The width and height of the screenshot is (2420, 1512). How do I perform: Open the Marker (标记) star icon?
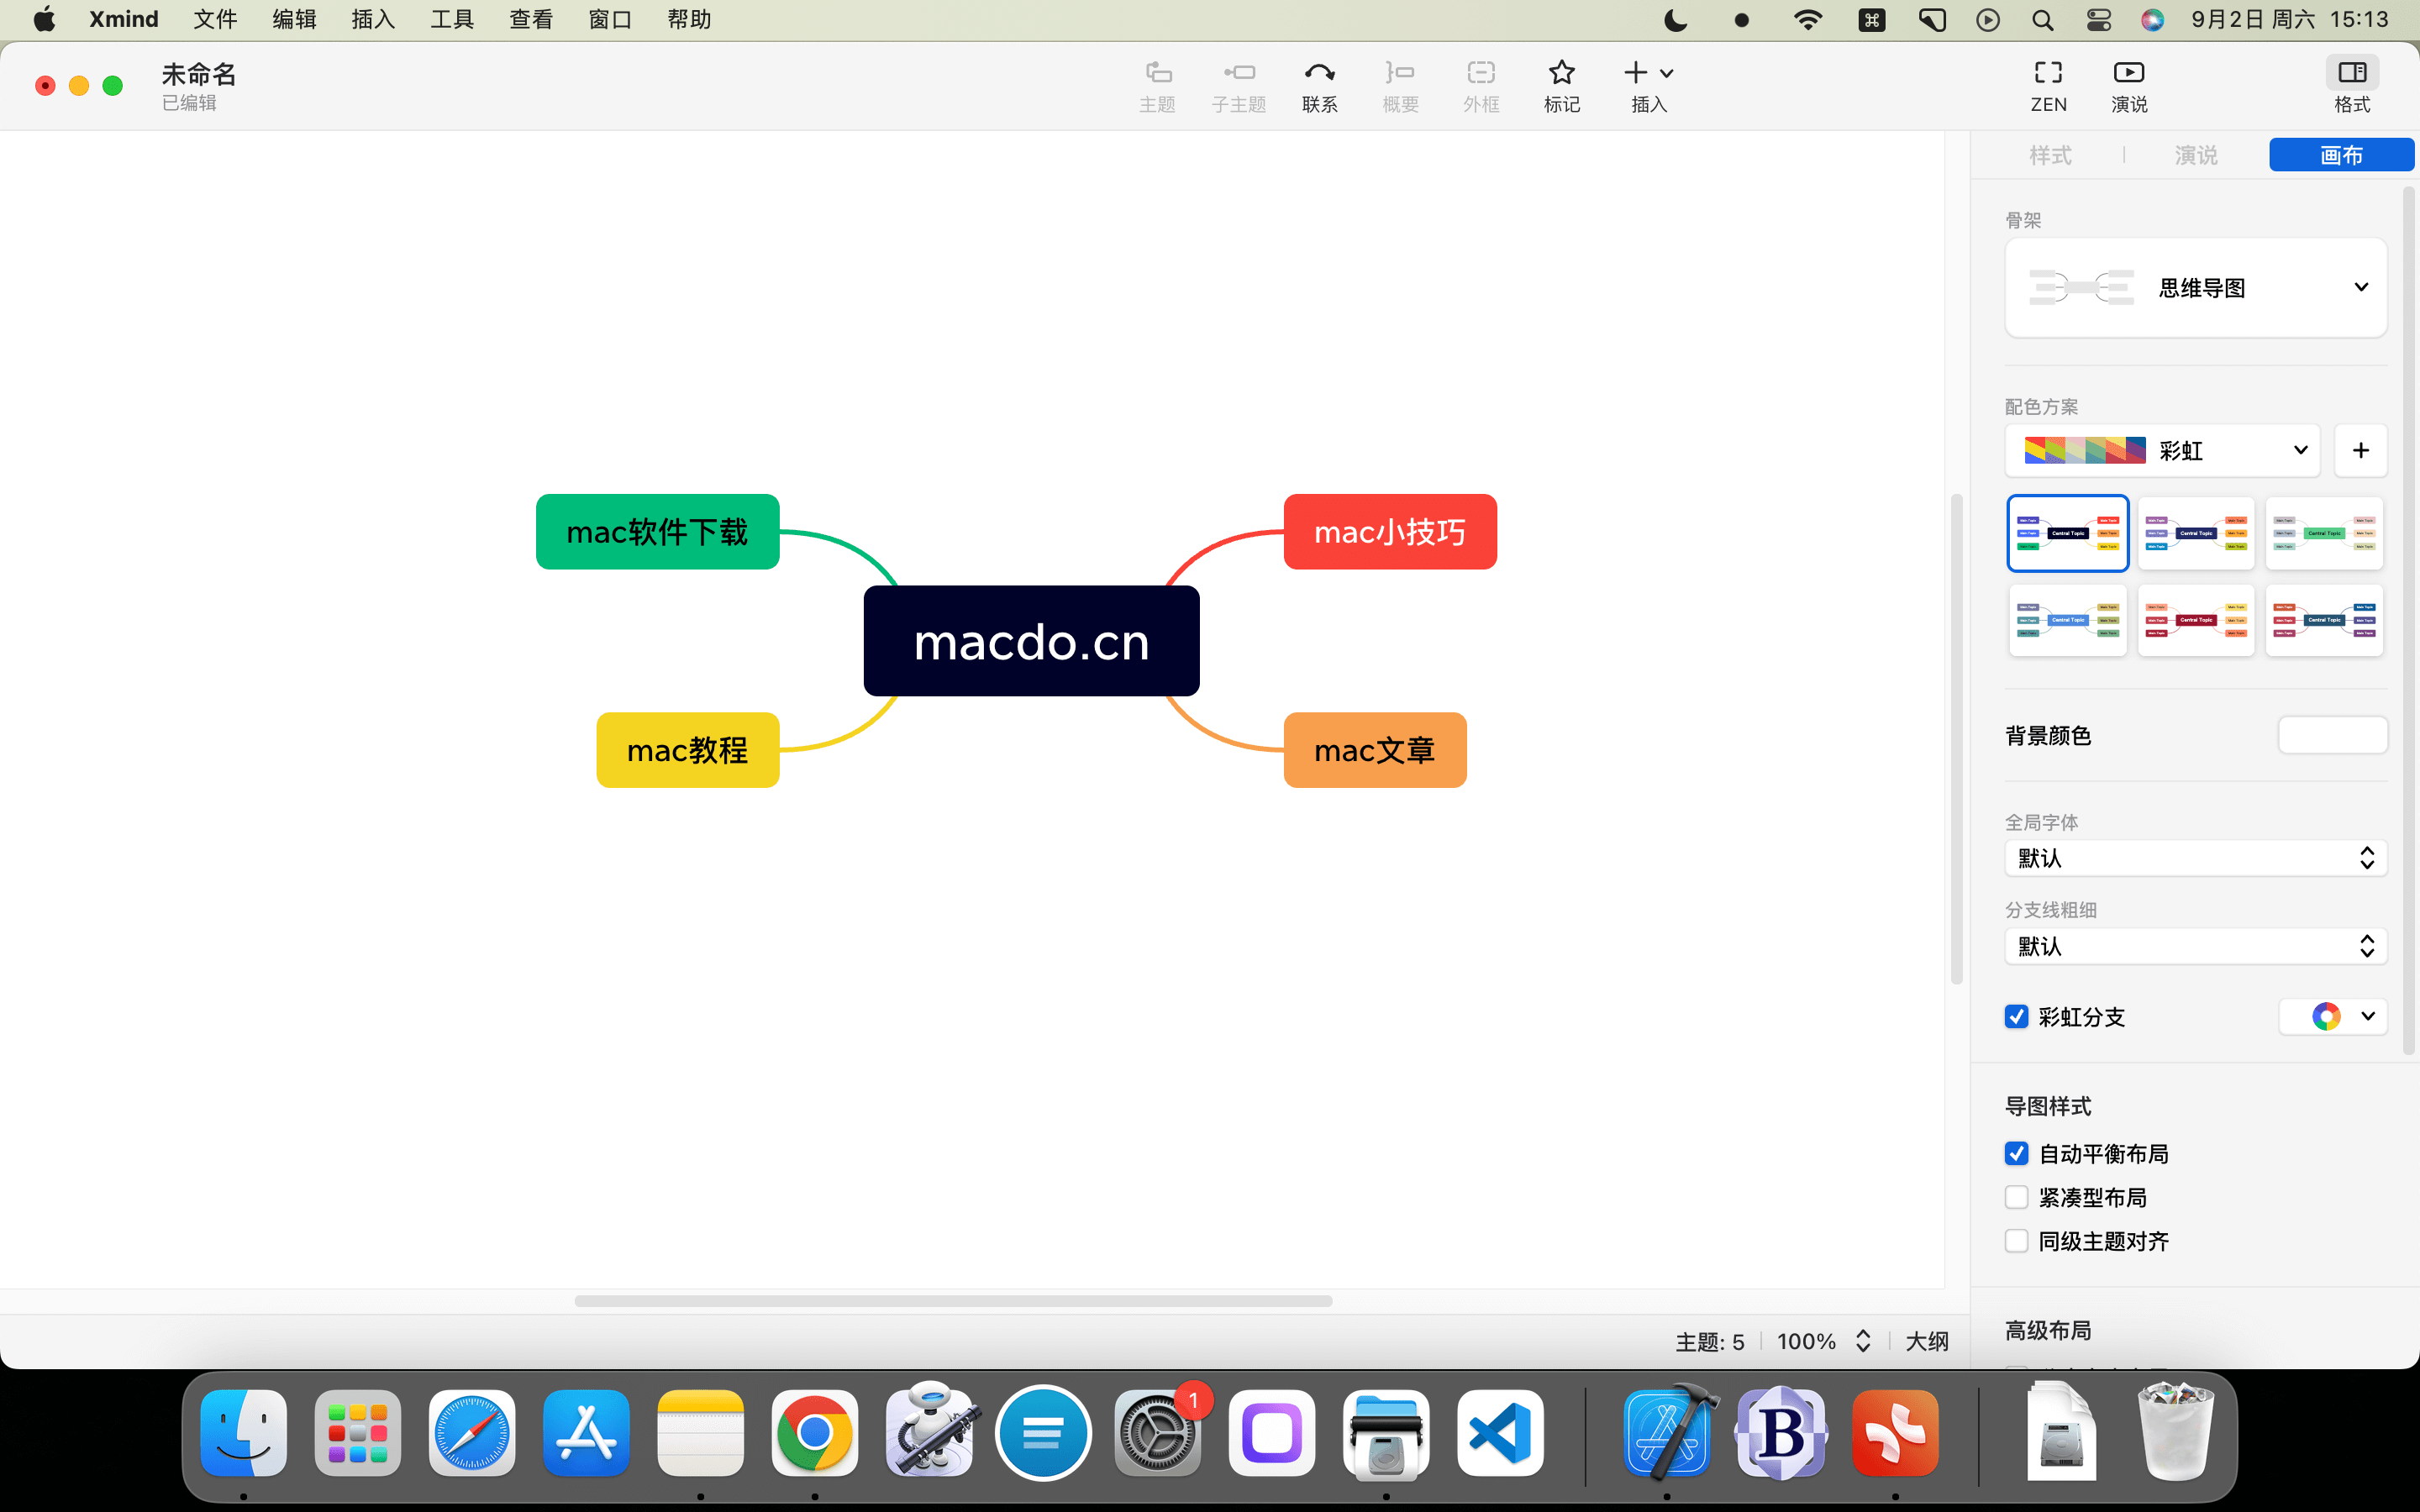(x=1561, y=73)
